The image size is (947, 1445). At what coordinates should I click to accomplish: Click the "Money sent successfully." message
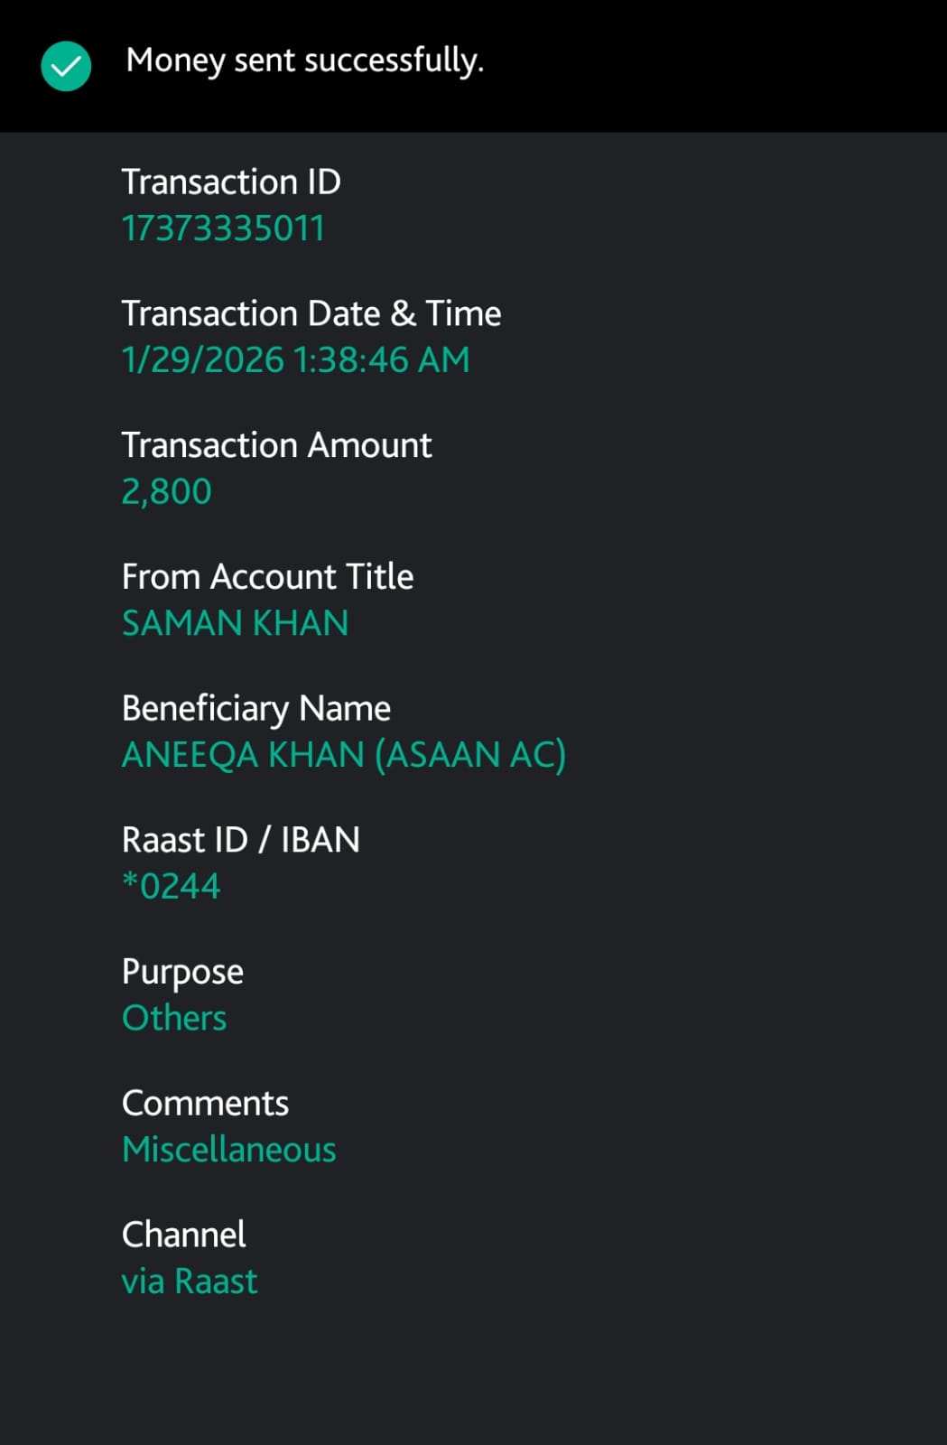[305, 61]
